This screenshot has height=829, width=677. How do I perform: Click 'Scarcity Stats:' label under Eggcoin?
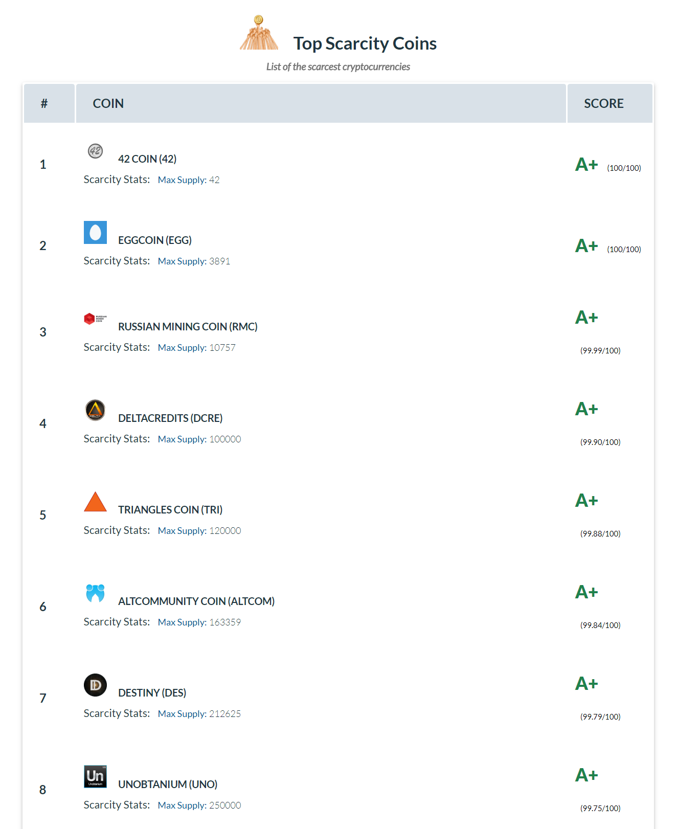117,261
